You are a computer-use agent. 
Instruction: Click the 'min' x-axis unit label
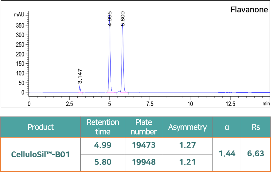pos(266,104)
